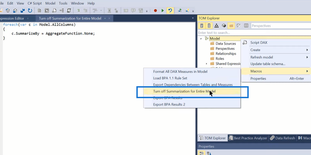Choose Script DAX from context menu

[x=276, y=42]
